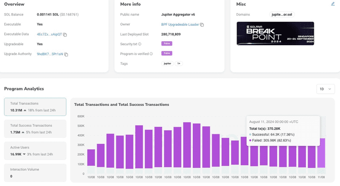The width and height of the screenshot is (340, 186).
Task: Expand the 1+ additional tags badge
Action: coord(179,64)
